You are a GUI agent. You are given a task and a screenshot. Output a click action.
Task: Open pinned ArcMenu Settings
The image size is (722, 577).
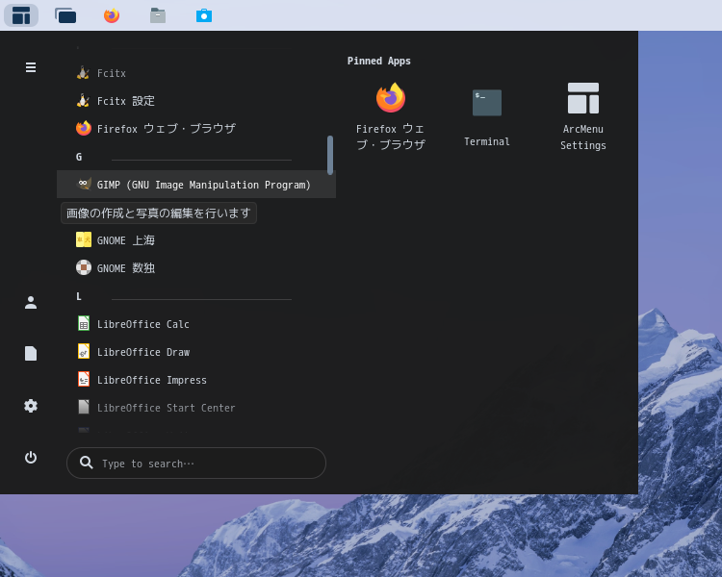(583, 116)
